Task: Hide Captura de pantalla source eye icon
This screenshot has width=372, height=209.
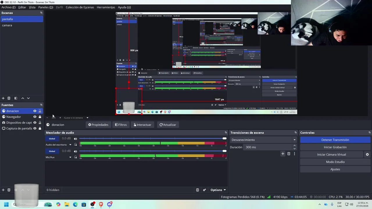Action: (35, 128)
